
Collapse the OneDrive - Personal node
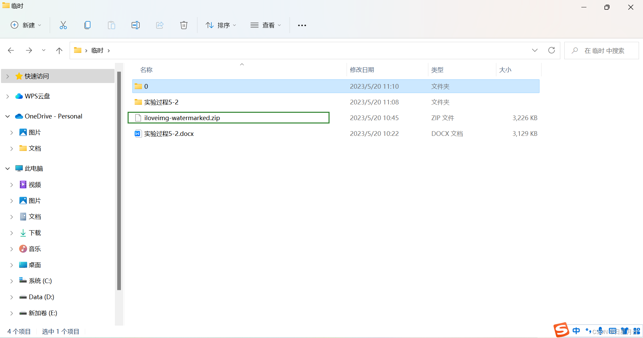click(8, 116)
